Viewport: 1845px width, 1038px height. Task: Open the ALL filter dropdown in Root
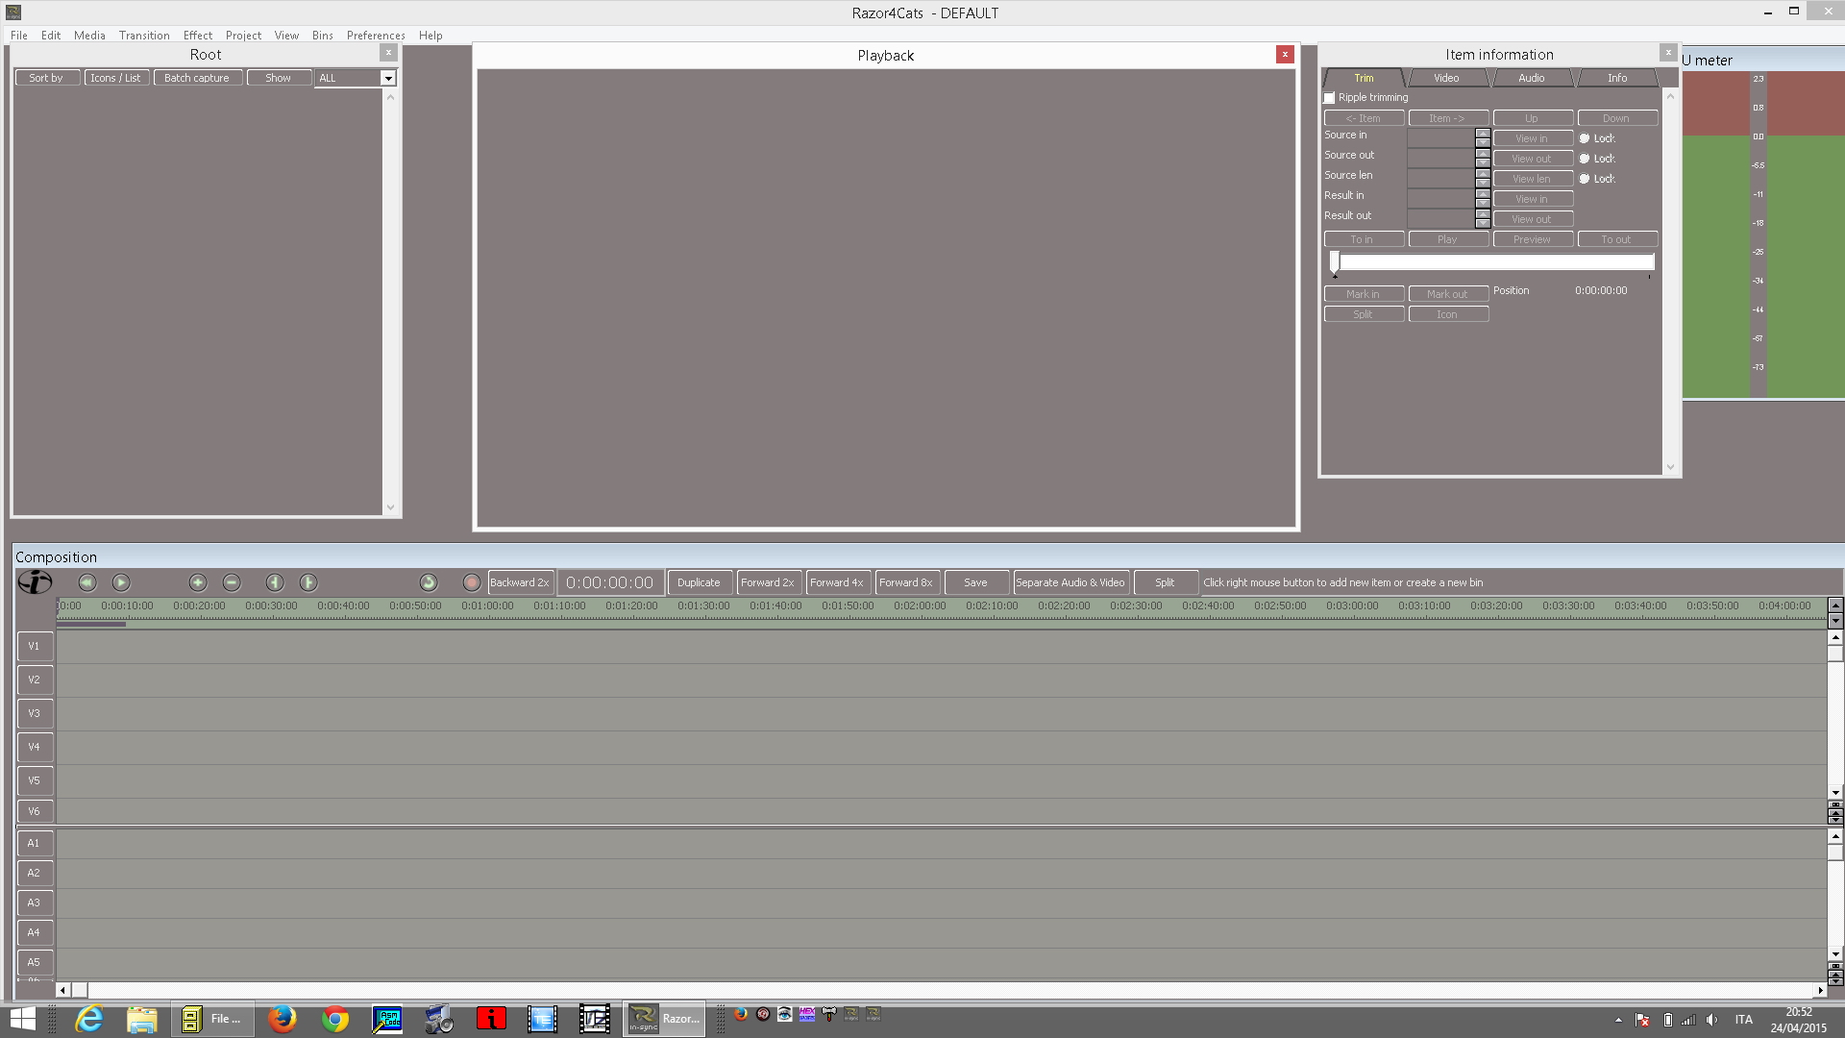tap(388, 78)
